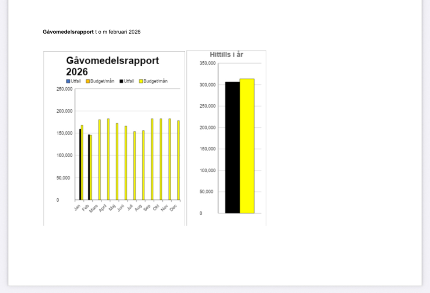Click the 'April' x-axis label
Image resolution: width=430 pixels, height=293 pixels.
102,208
